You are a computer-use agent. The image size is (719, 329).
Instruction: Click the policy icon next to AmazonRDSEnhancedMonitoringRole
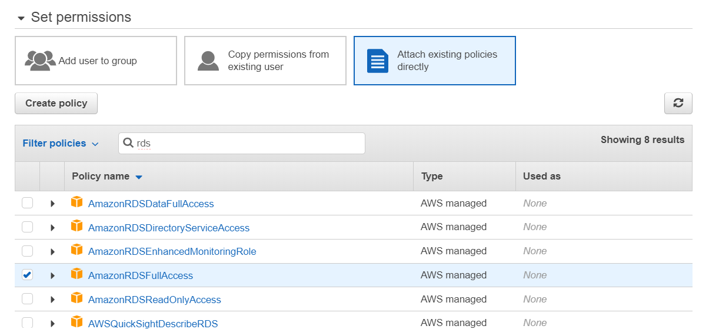coord(76,251)
